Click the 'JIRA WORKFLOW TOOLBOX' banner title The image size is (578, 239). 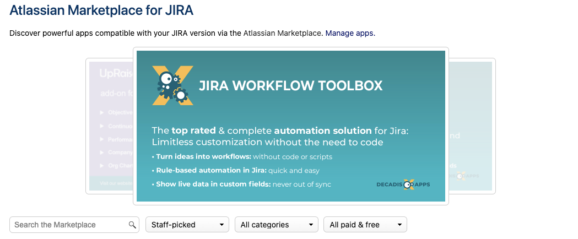tap(290, 85)
